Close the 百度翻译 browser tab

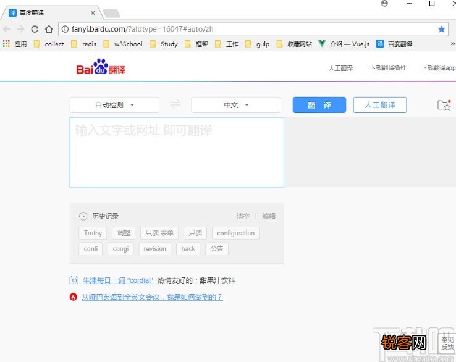[93, 13]
